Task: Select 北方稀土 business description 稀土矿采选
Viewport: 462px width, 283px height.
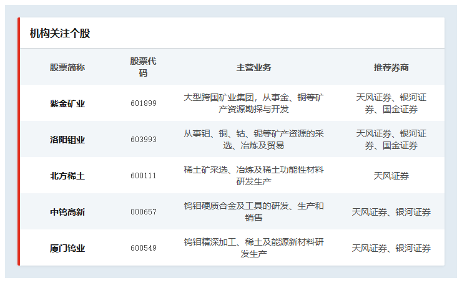Action: pyautogui.click(x=253, y=176)
